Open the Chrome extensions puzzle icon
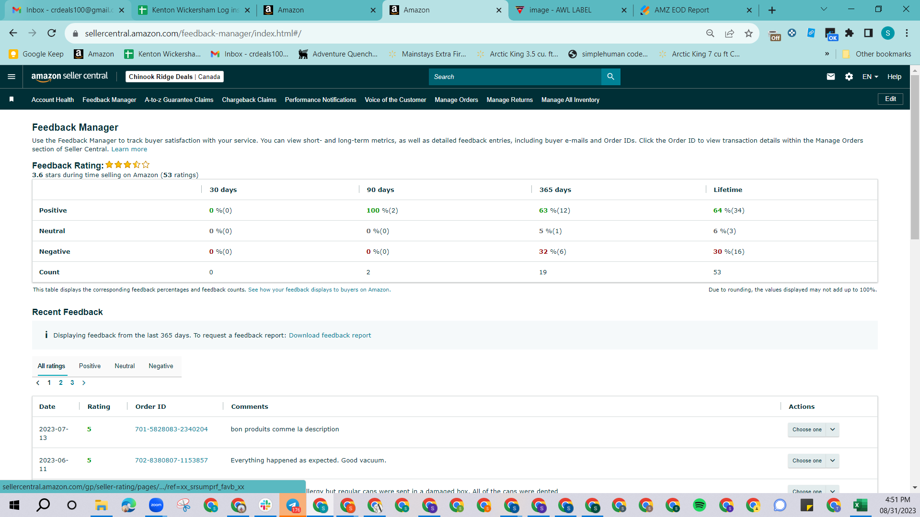Image resolution: width=920 pixels, height=517 pixels. click(850, 33)
